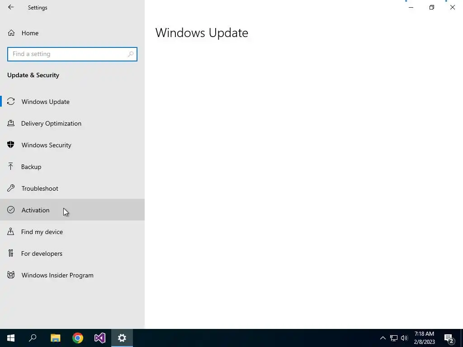Click the Update & Security heading text
Screen dimensions: 463x347
coord(33,75)
